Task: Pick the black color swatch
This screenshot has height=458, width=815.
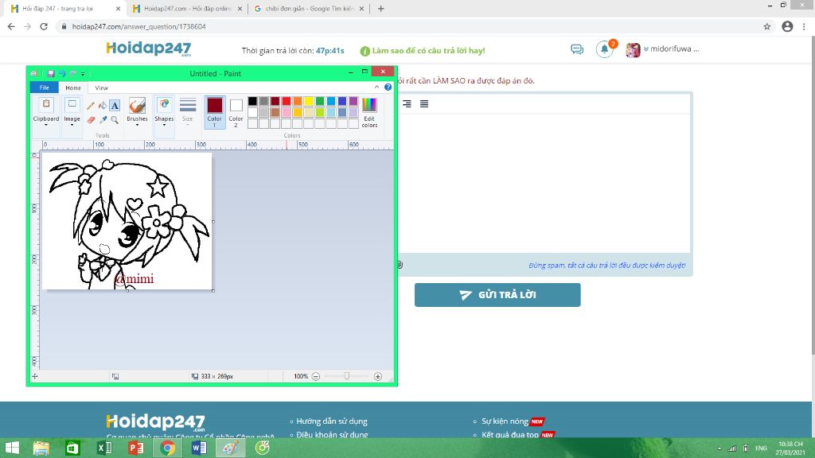Action: click(x=252, y=101)
